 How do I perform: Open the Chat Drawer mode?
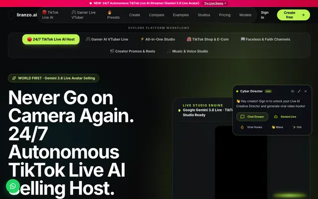pyautogui.click(x=252, y=117)
